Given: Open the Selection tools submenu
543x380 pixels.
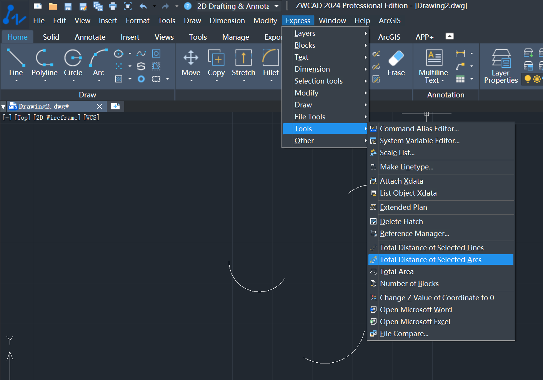Looking at the screenshot, I should (x=325, y=81).
